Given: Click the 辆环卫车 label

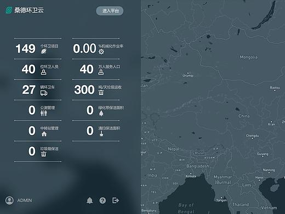Looking at the screenshot, I should pos(48,87).
